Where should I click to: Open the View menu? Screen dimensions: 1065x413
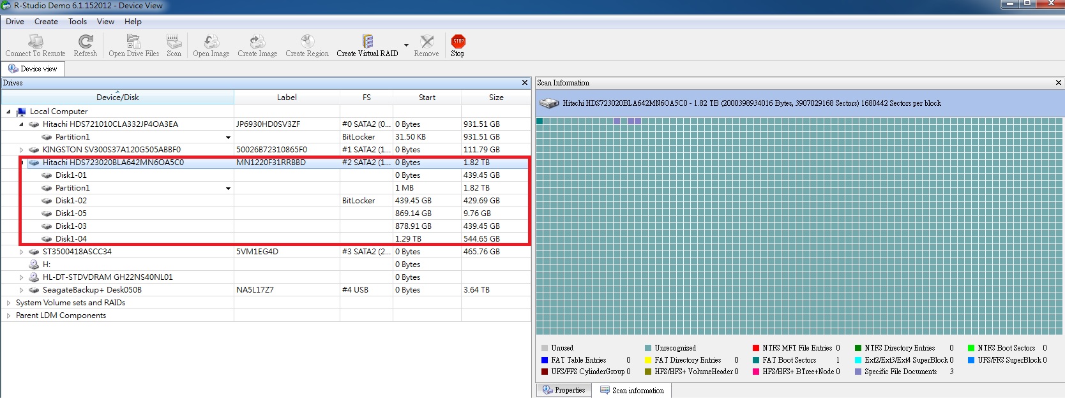[105, 22]
